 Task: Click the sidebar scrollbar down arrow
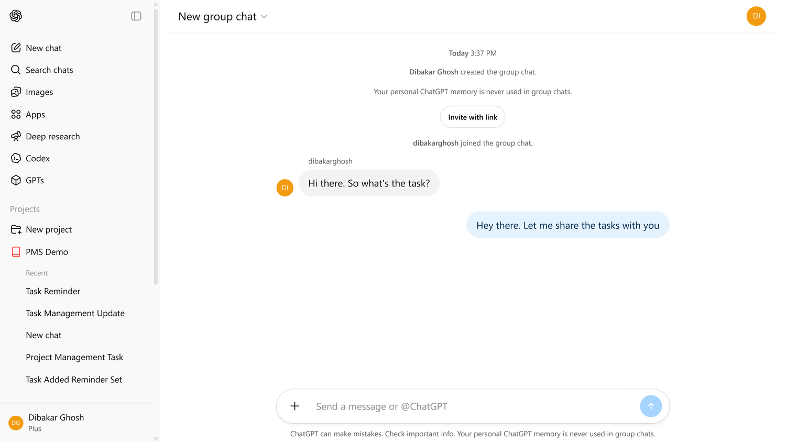[156, 439]
